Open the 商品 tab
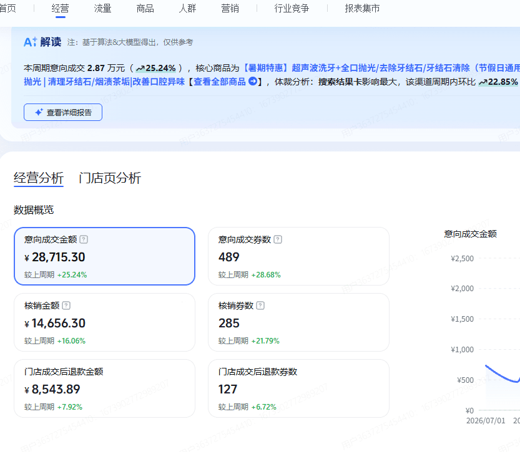 coord(145,8)
